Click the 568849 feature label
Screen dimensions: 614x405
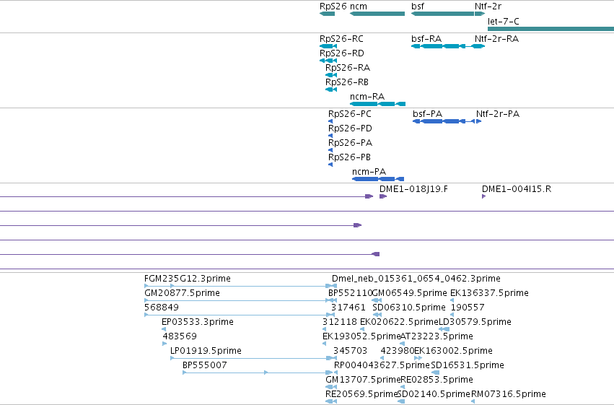click(162, 308)
